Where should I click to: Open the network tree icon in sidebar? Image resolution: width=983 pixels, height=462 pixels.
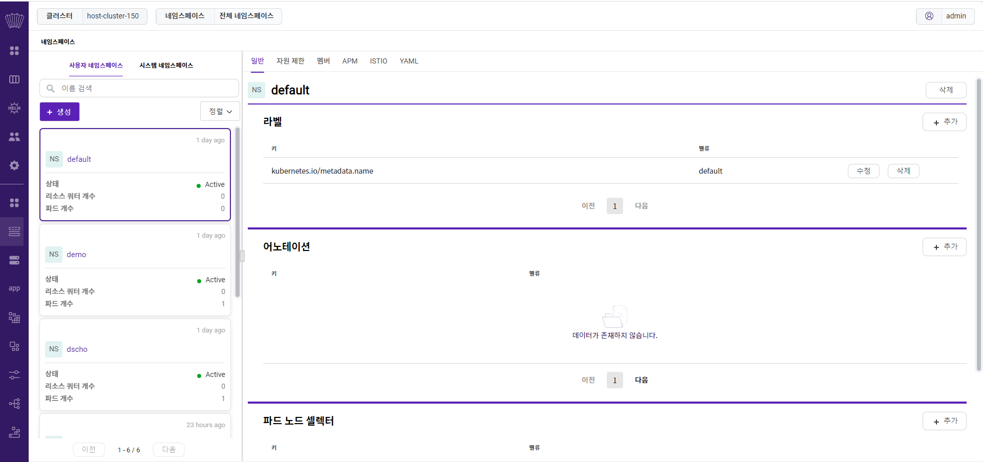pyautogui.click(x=14, y=404)
